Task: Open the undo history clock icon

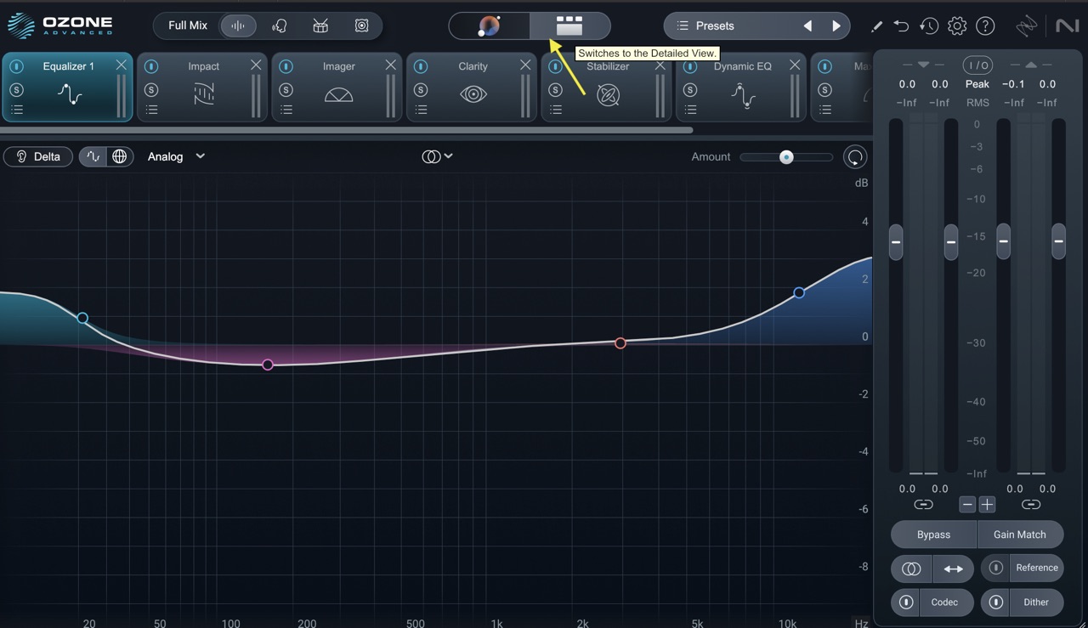Action: click(929, 26)
